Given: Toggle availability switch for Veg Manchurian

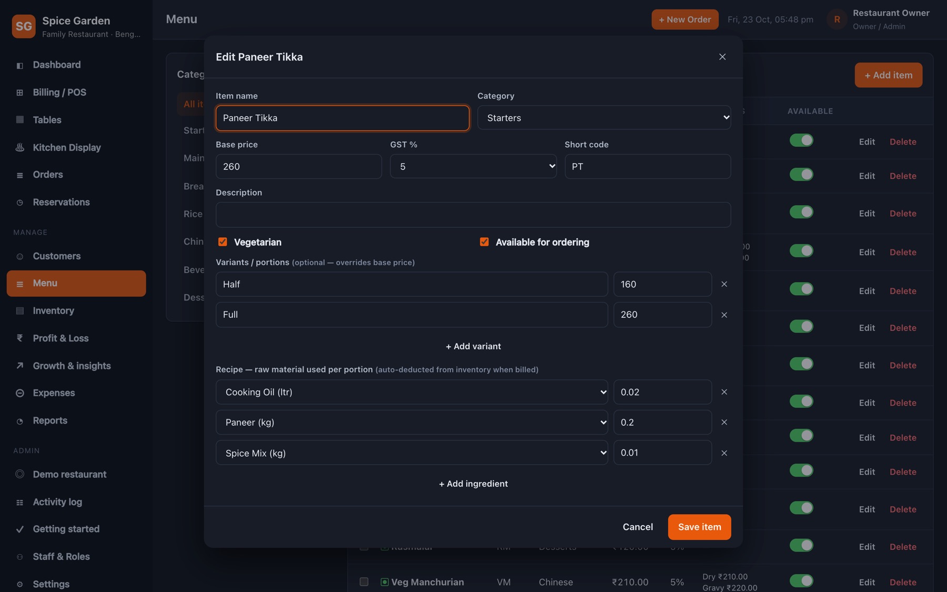Looking at the screenshot, I should (801, 581).
